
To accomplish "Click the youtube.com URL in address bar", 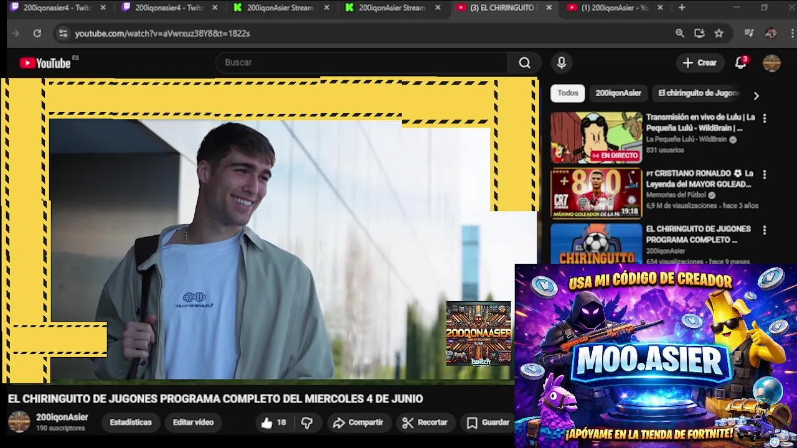I will (x=163, y=34).
